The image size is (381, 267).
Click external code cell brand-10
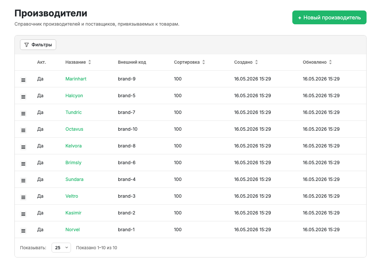127,129
